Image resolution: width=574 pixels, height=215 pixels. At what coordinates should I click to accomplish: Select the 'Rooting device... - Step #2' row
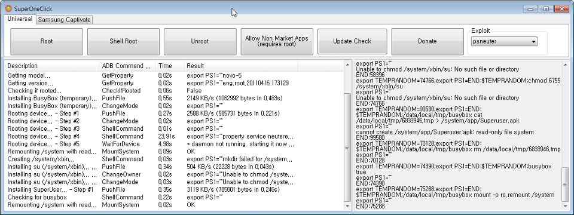175,121
